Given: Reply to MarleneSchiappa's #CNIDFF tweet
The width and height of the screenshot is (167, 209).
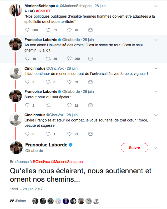Looking at the screenshot, I should [x=27, y=30].
